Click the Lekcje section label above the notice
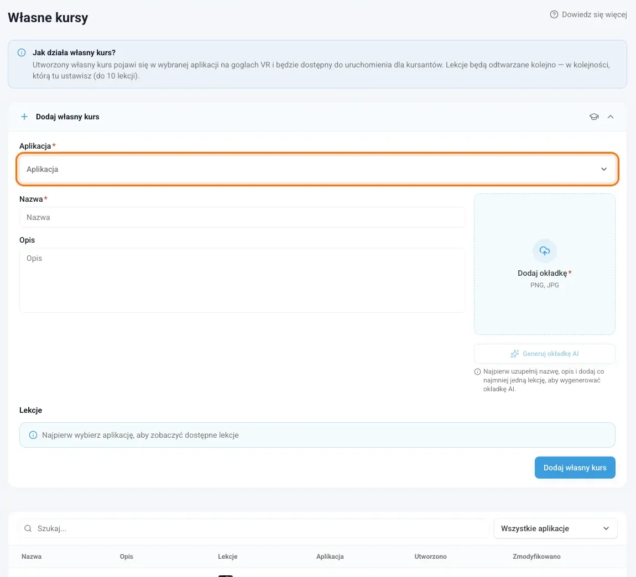The image size is (636, 577). pyautogui.click(x=31, y=410)
